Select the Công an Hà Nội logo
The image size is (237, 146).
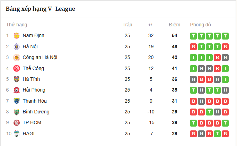coord(17,58)
